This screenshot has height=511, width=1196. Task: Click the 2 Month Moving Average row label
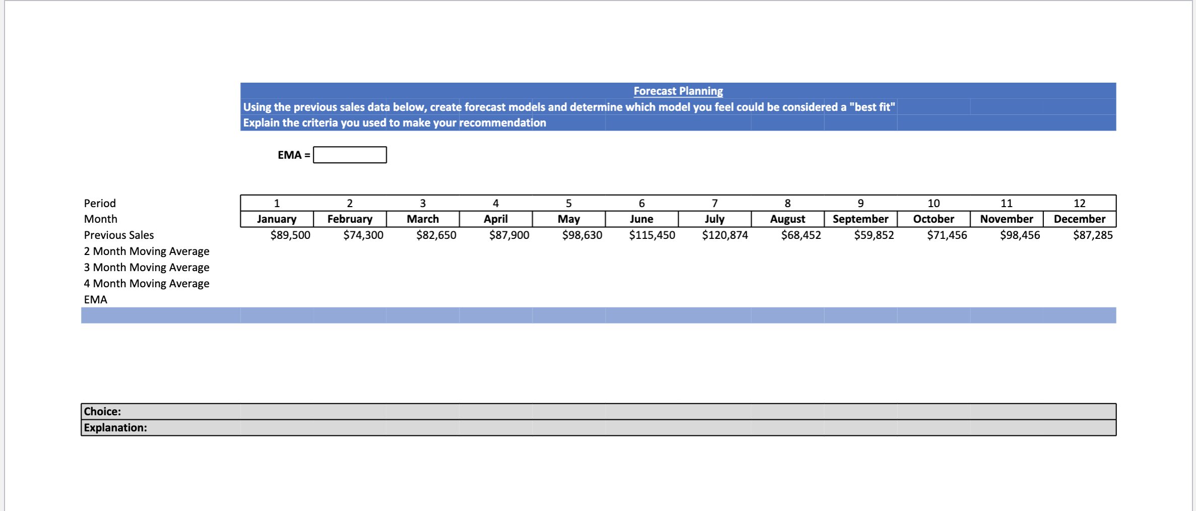147,251
